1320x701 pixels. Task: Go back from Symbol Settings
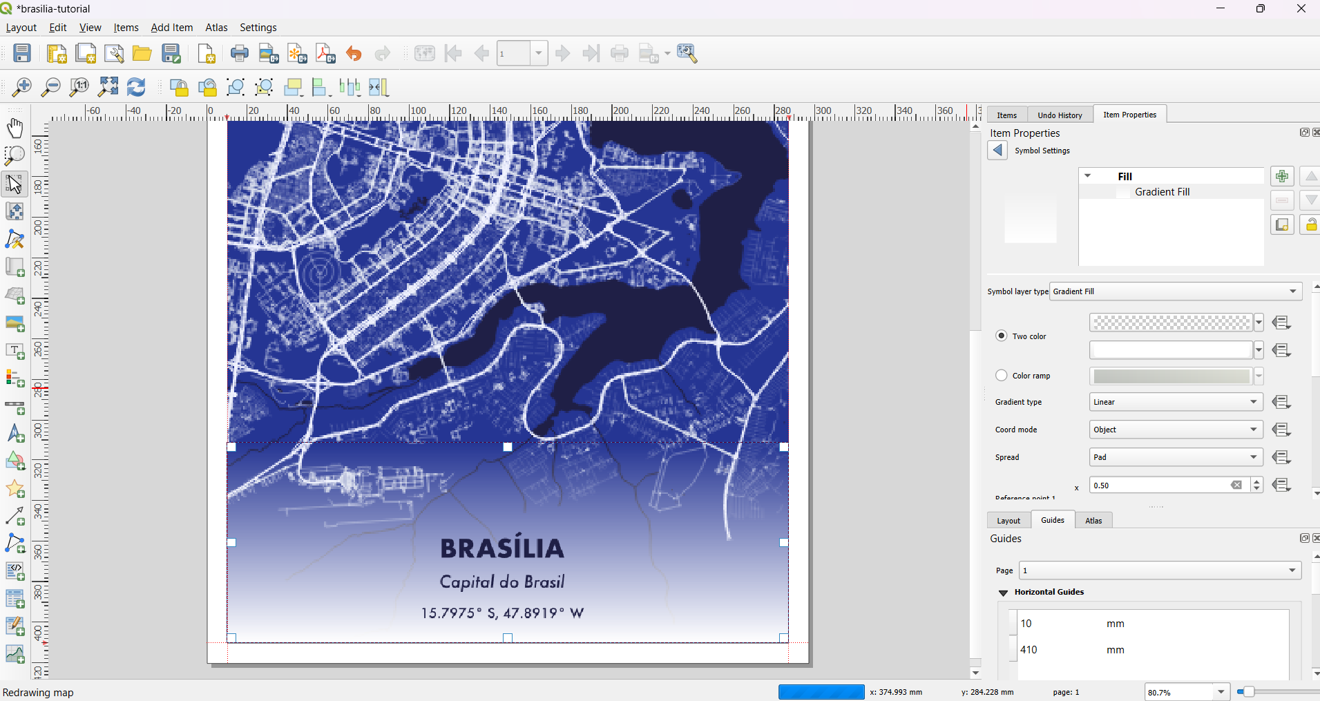(997, 150)
